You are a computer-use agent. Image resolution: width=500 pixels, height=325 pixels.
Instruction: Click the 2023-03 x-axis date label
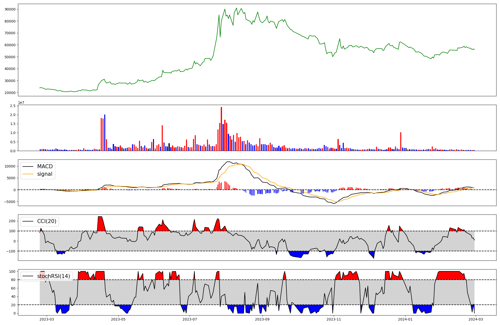(x=47, y=319)
